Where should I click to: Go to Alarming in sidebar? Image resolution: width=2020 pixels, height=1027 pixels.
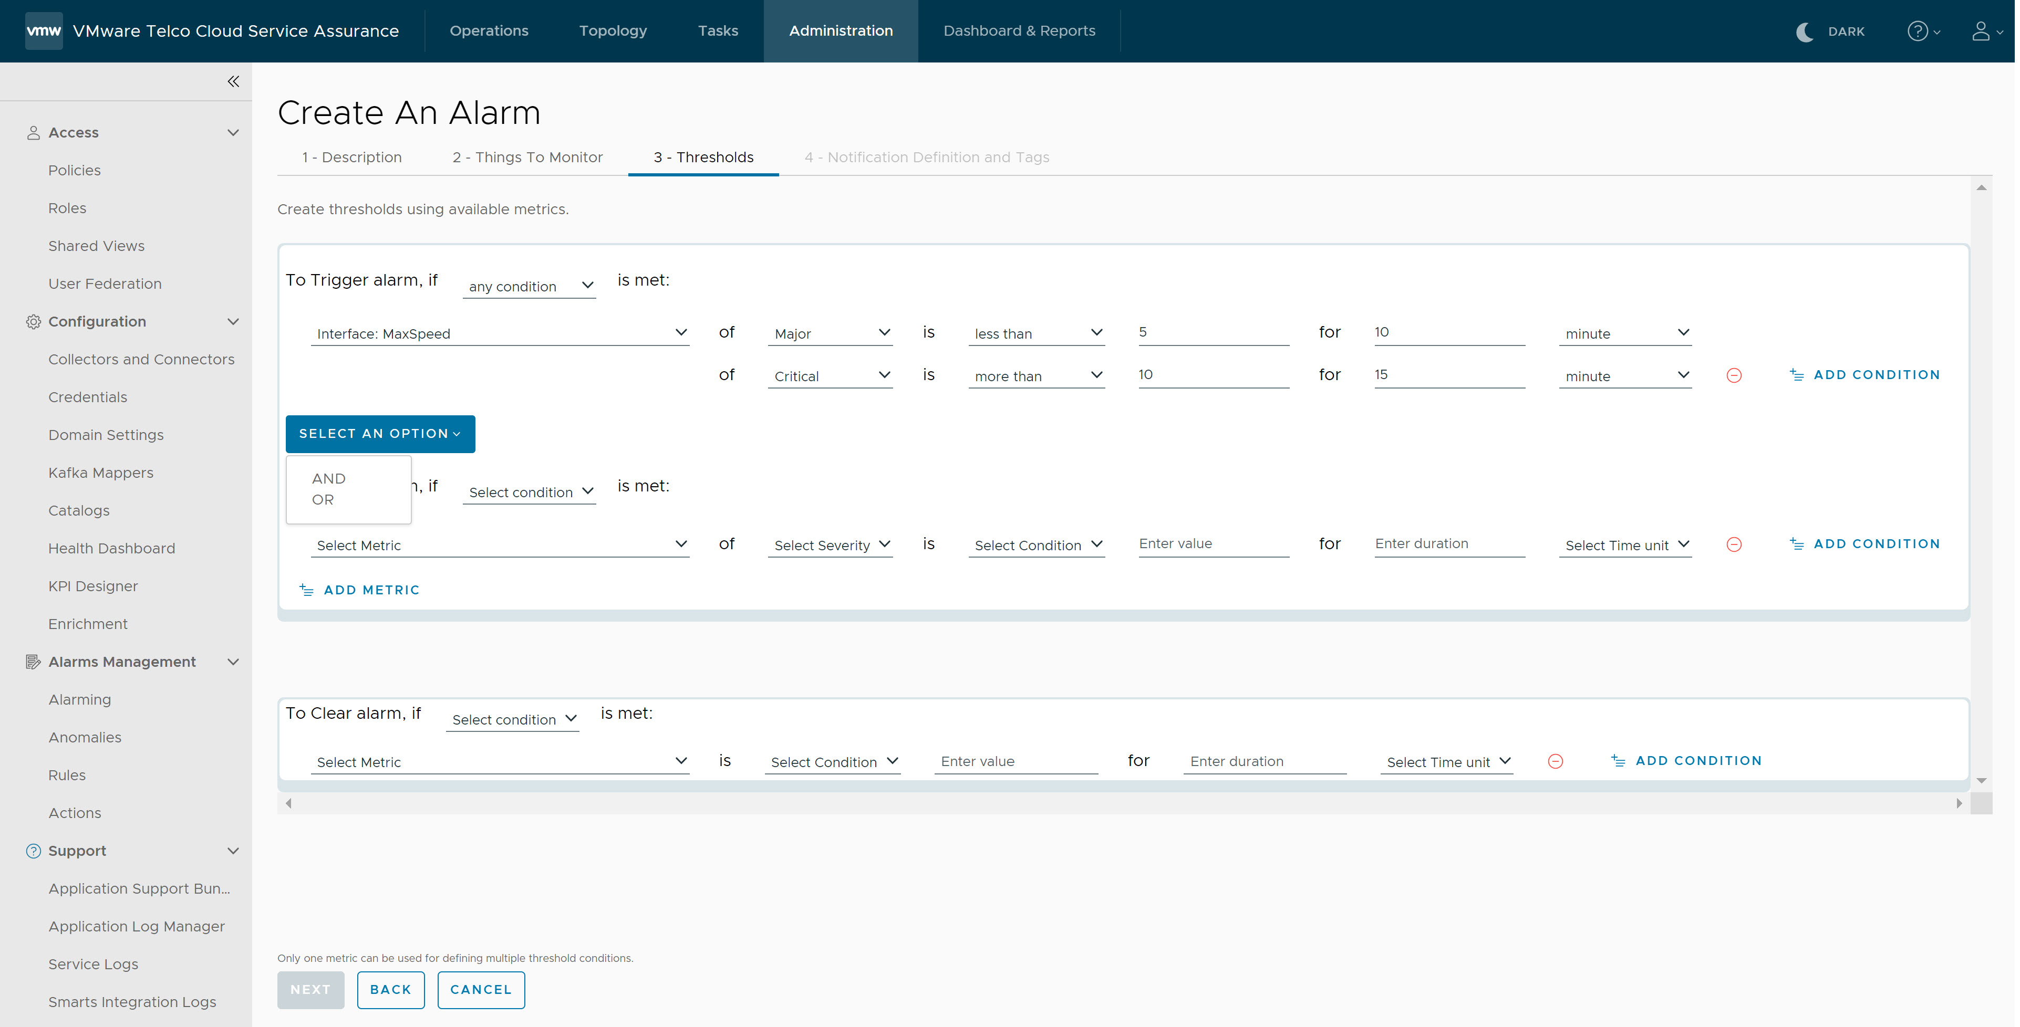[79, 699]
